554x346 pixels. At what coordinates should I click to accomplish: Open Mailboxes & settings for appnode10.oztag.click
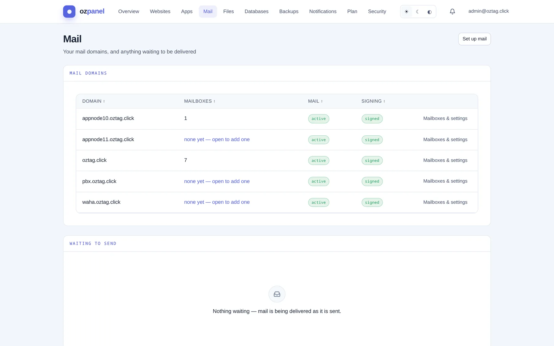click(445, 118)
